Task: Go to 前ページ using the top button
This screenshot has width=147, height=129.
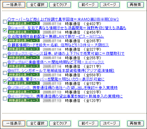Action: [88, 5]
